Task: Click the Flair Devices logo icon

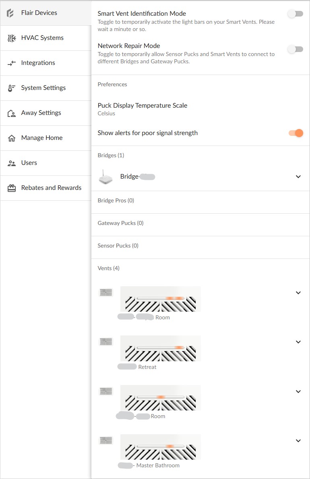Action: [x=11, y=13]
